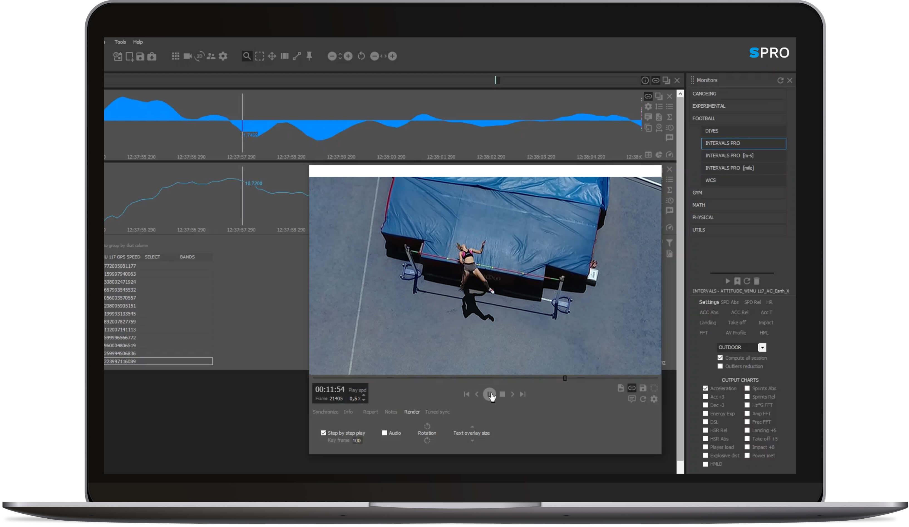
Task: Click the video progress slider handle
Action: [565, 378]
